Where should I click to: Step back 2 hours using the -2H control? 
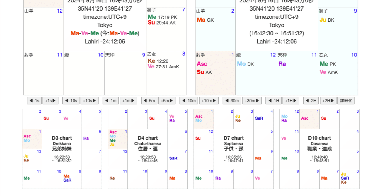(310, 100)
